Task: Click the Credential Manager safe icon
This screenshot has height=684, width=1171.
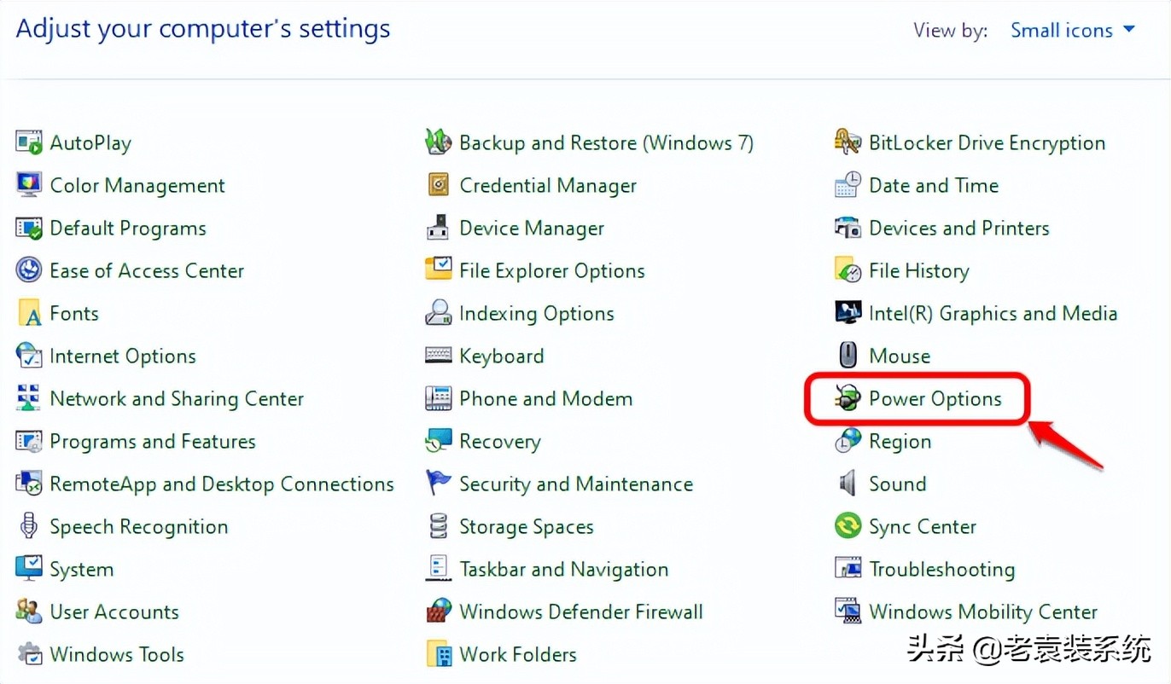Action: [439, 185]
